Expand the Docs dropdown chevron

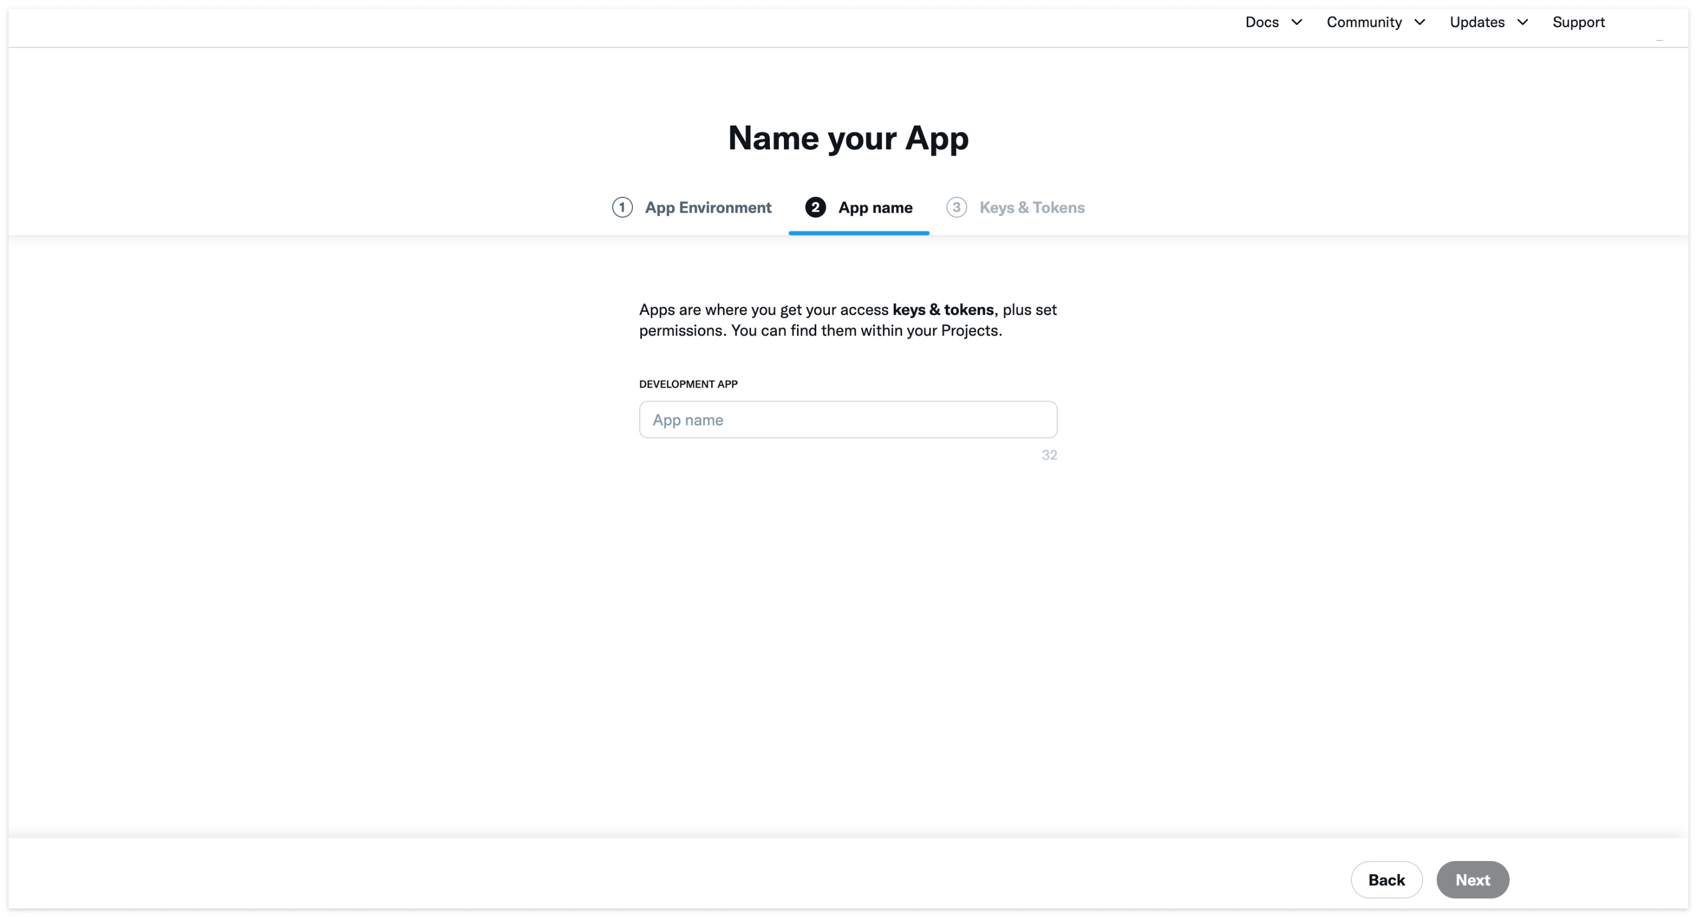(1297, 23)
